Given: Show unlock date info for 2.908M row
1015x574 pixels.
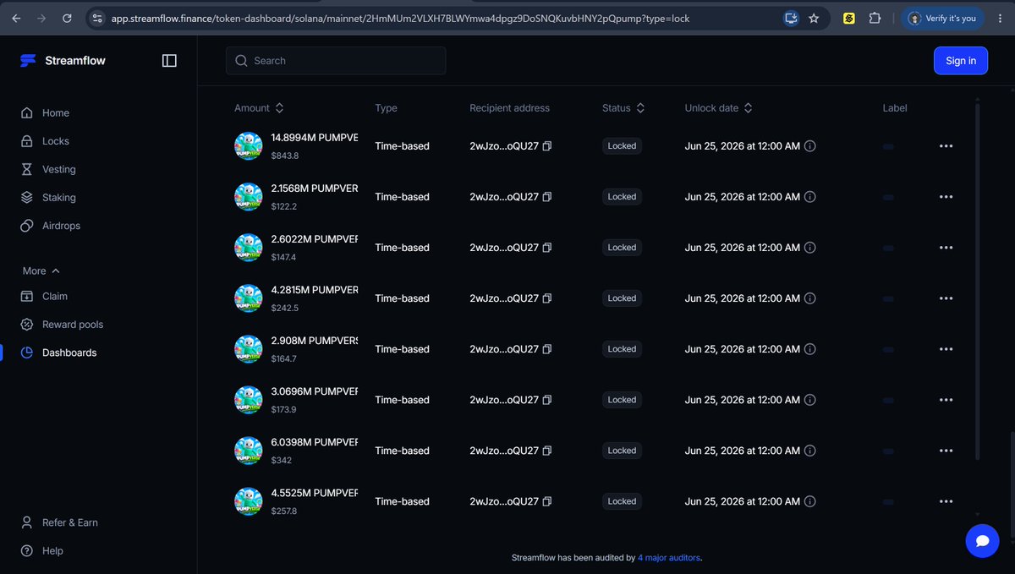Looking at the screenshot, I should pyautogui.click(x=809, y=349).
